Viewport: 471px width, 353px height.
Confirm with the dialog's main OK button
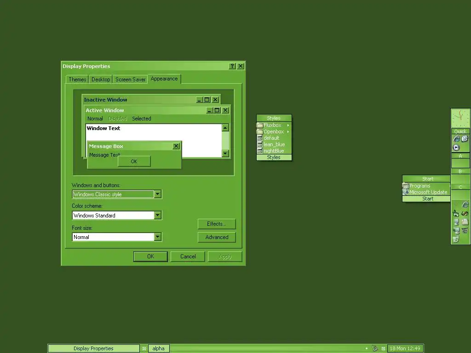tap(150, 256)
